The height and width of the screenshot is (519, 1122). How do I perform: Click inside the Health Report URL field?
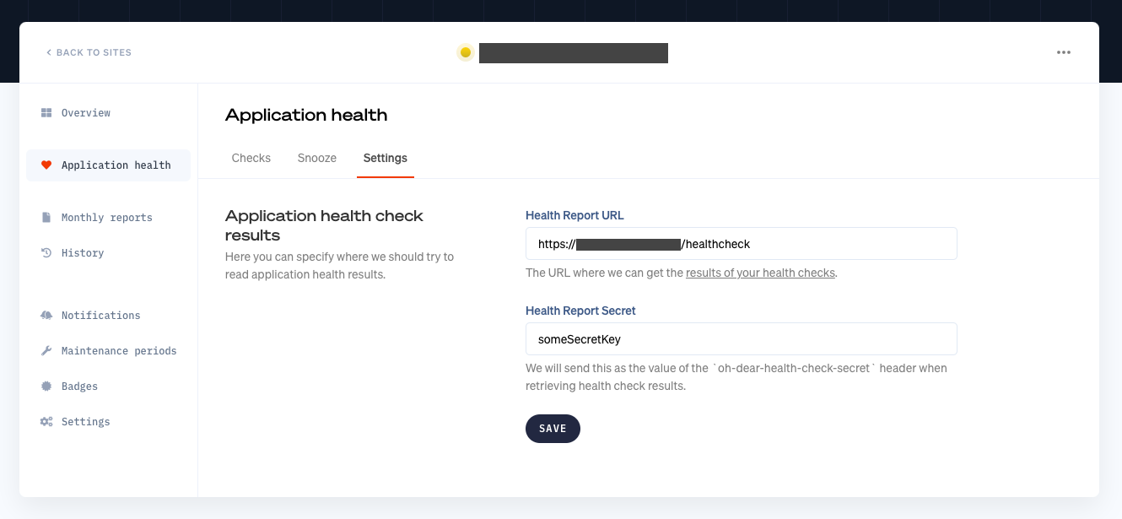741,243
